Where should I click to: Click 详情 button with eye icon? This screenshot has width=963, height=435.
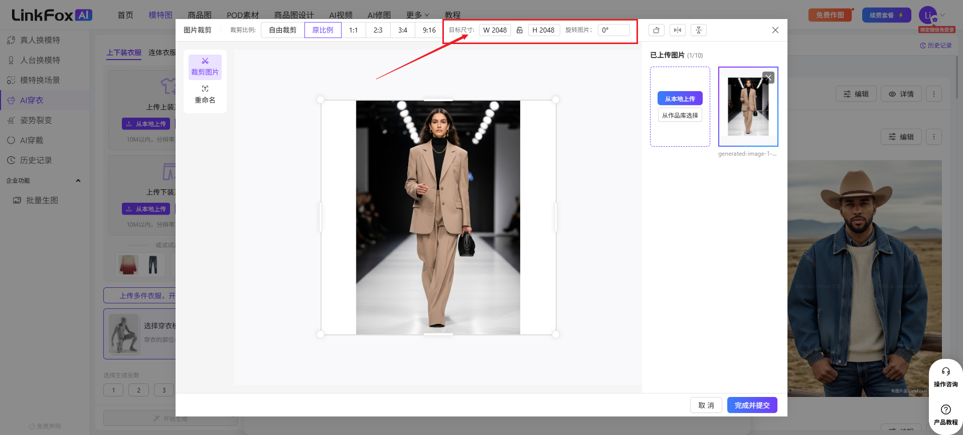tap(901, 94)
